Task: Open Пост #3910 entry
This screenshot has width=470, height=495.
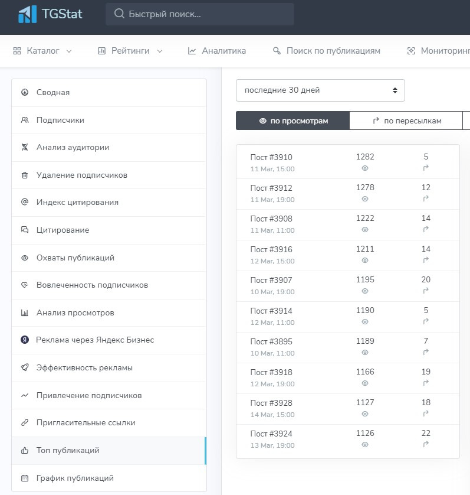Action: pos(348,162)
